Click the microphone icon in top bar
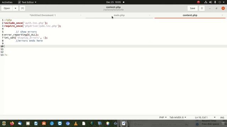 215,2
